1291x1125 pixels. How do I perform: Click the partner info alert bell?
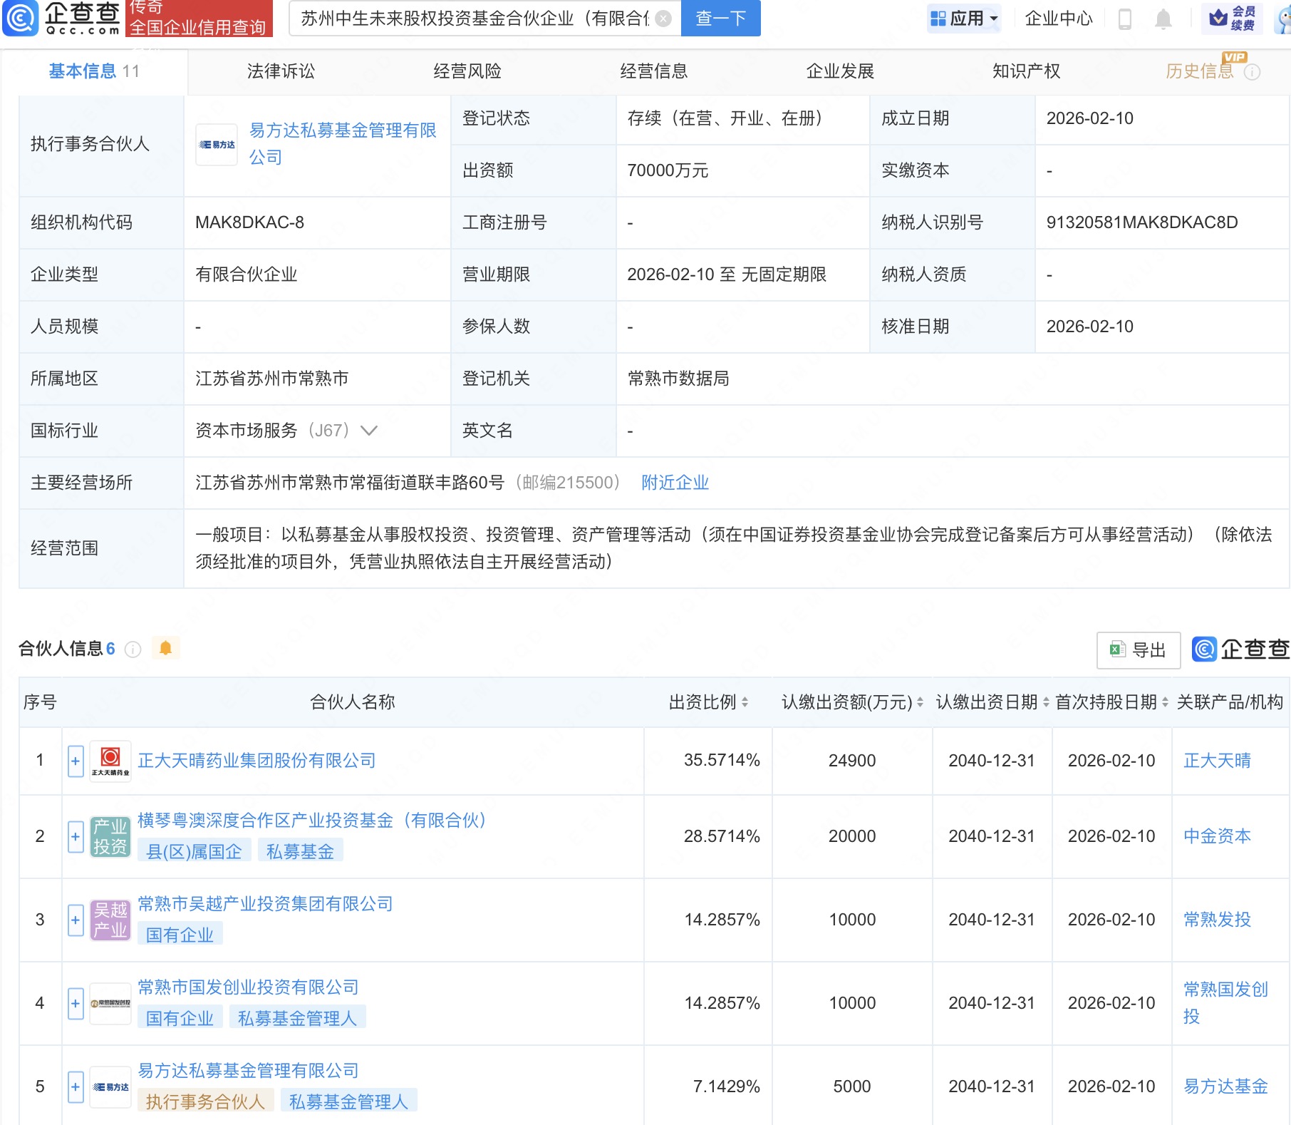tap(165, 648)
